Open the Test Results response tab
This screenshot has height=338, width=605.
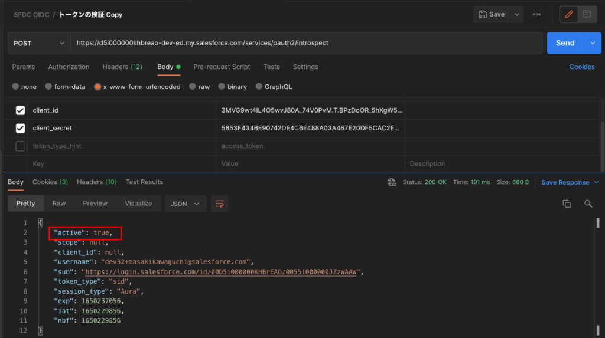coord(144,182)
